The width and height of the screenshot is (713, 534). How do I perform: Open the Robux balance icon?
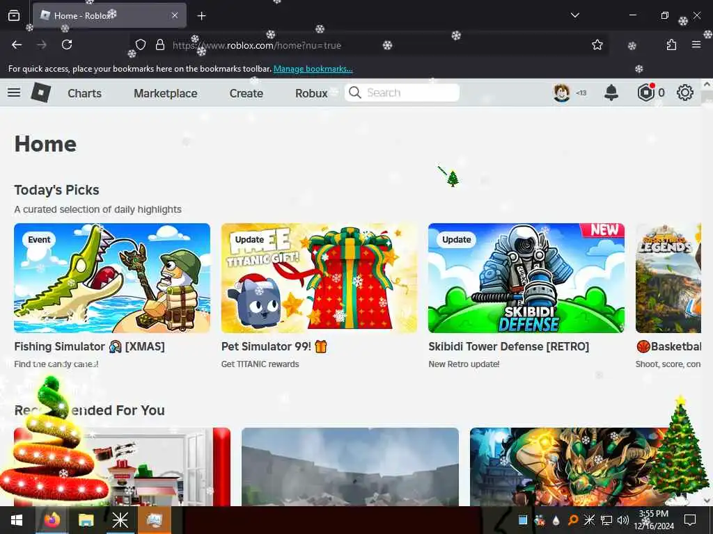click(645, 92)
